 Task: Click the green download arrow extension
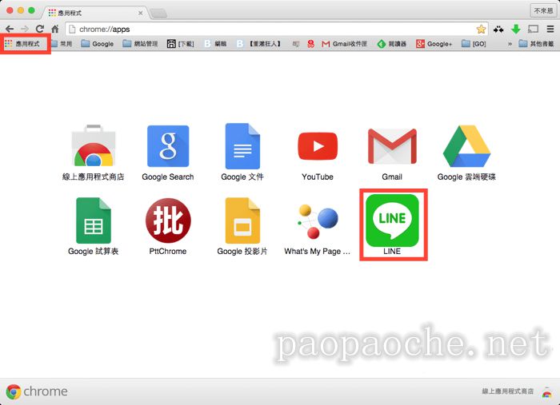[x=516, y=30]
